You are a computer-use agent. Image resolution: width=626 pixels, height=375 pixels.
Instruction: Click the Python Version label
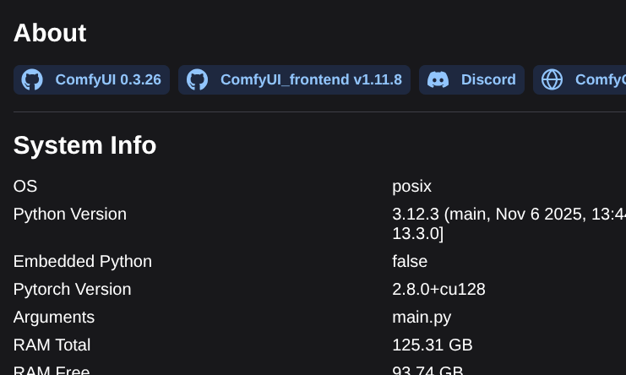click(x=70, y=215)
